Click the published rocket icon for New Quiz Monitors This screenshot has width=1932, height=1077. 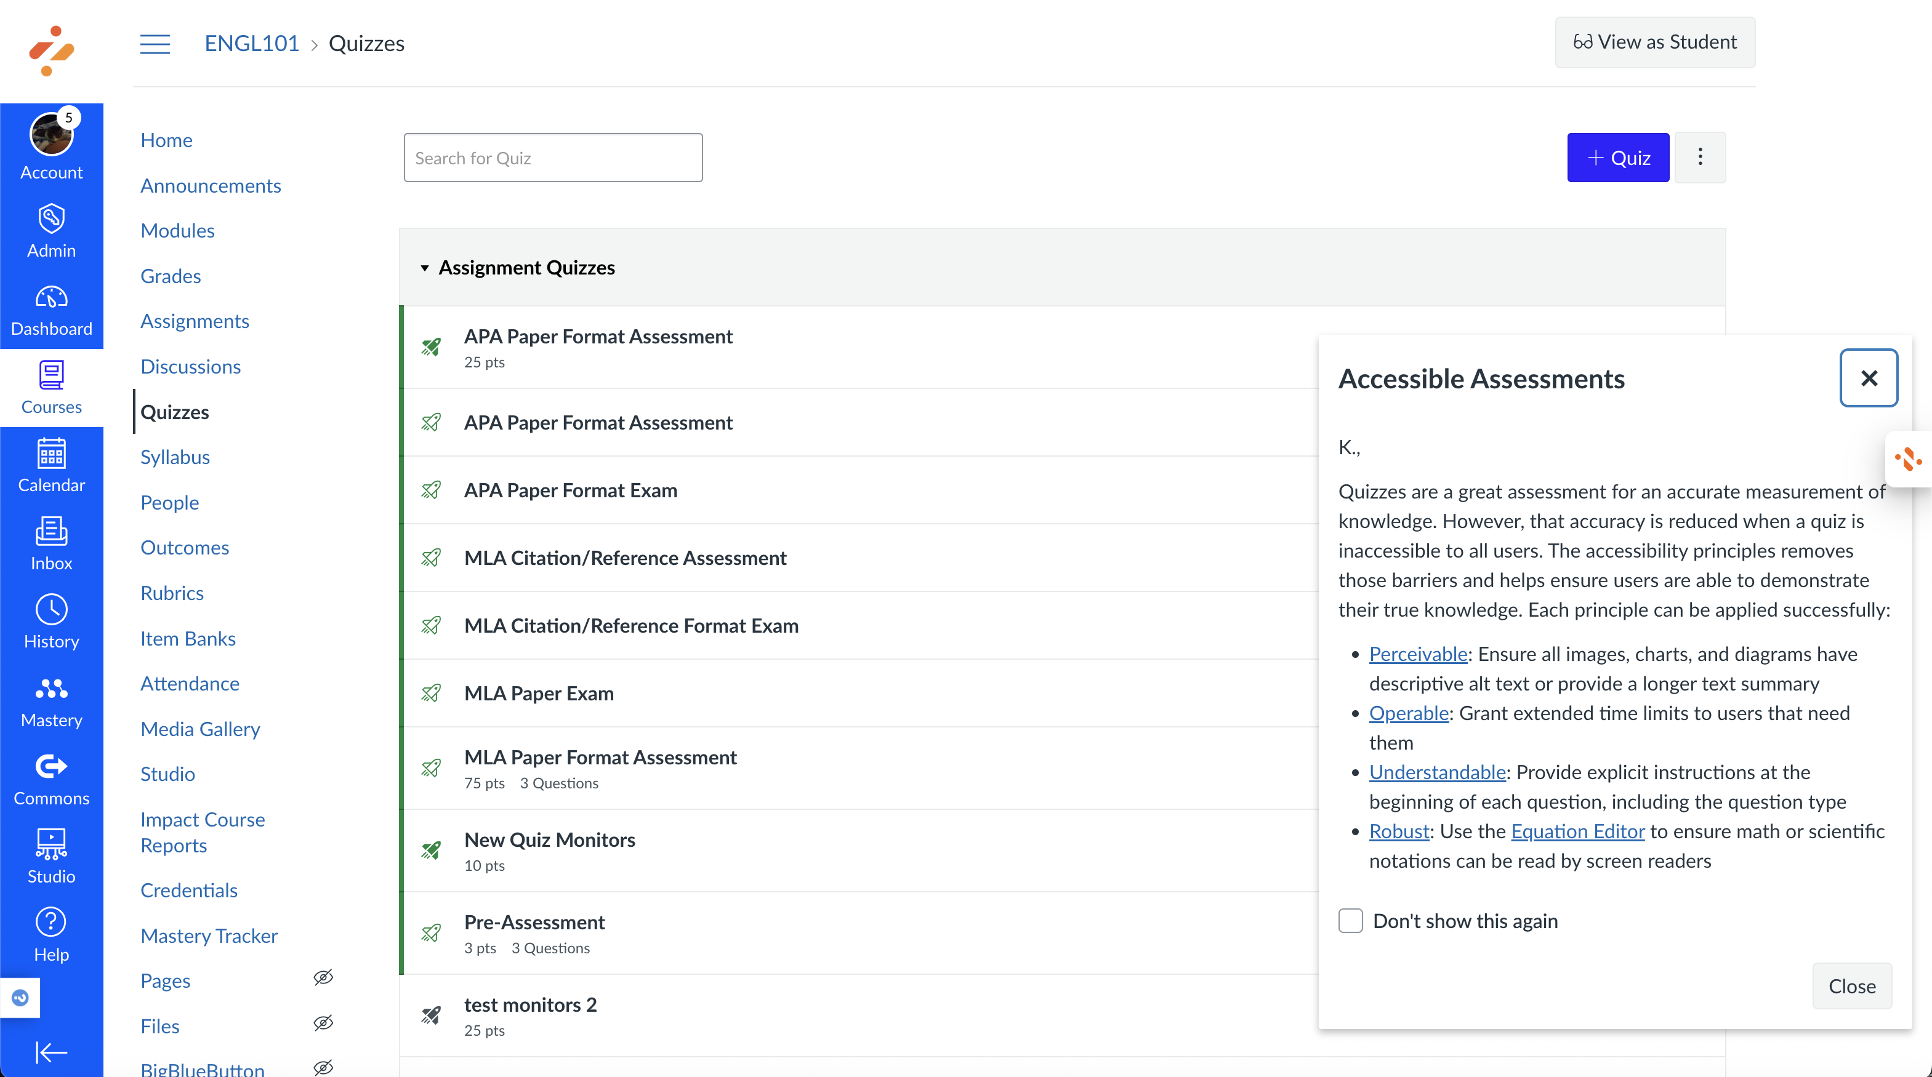pos(431,851)
